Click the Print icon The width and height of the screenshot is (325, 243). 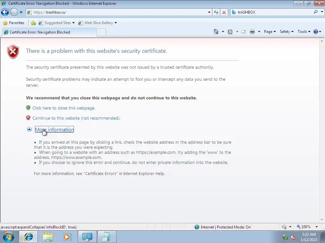pos(252,32)
